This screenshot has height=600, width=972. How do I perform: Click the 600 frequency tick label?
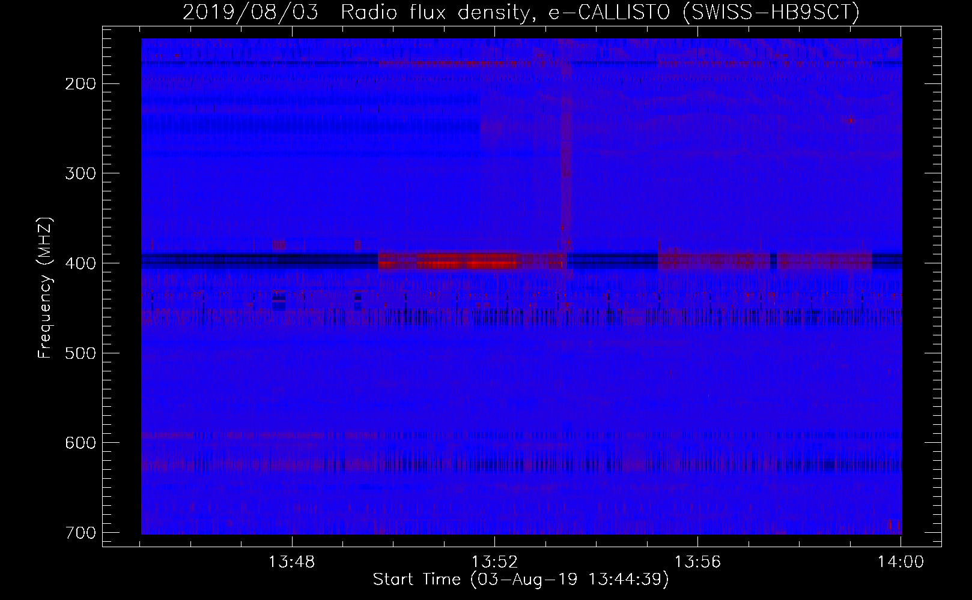point(80,443)
